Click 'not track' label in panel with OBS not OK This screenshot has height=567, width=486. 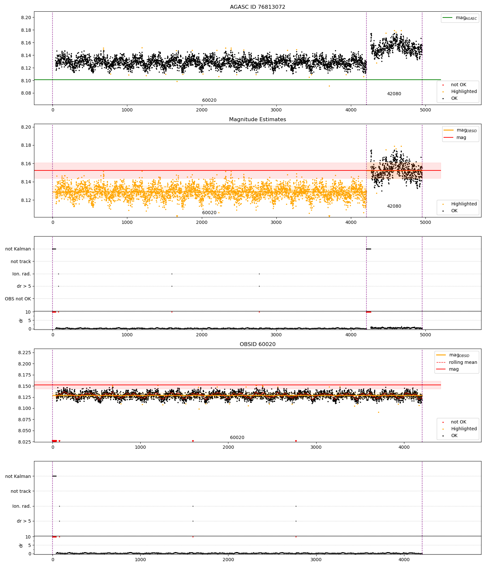[21, 261]
